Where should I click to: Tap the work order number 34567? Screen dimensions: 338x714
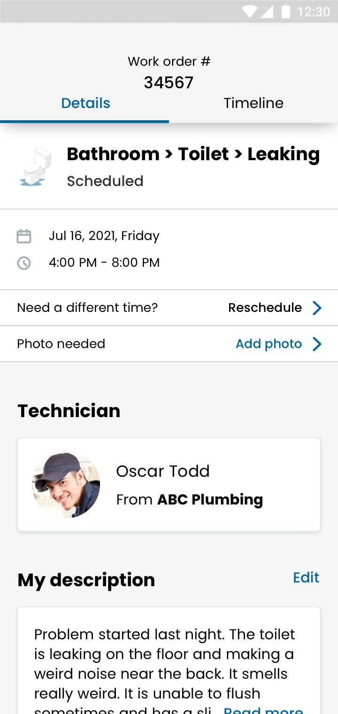point(169,83)
